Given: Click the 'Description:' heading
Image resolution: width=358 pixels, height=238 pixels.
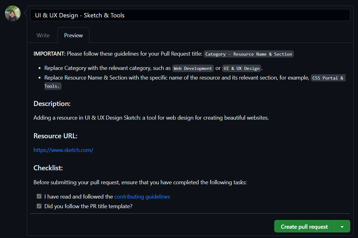Looking at the screenshot, I should pos(52,104).
